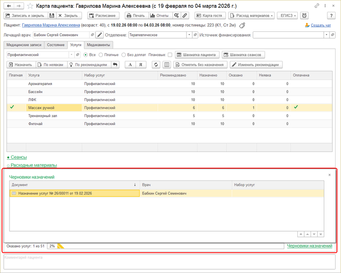
Task: Select the Без доплат radio button
Action: pos(124,55)
